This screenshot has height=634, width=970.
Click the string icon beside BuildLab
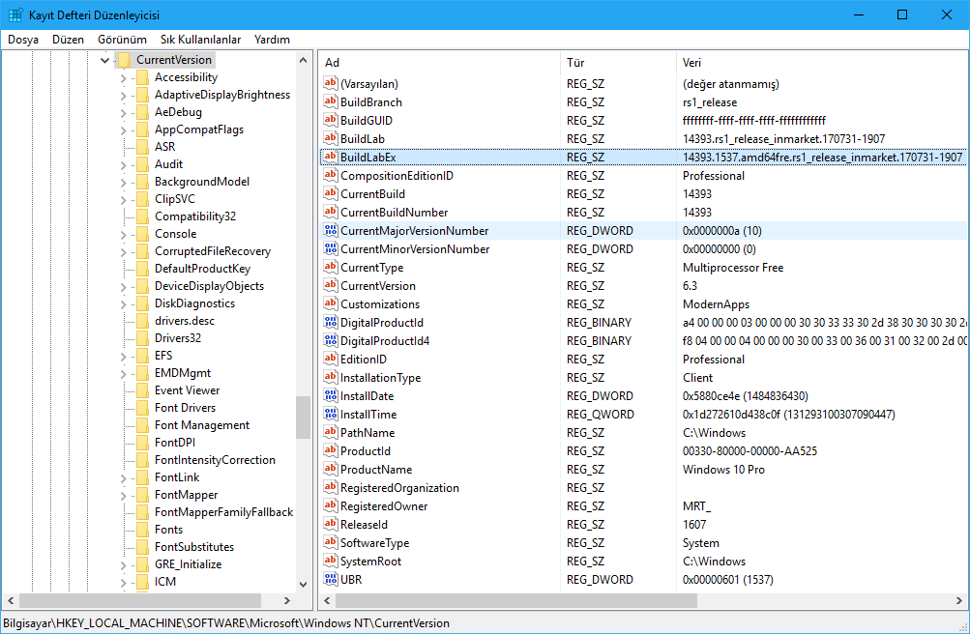pyautogui.click(x=331, y=138)
